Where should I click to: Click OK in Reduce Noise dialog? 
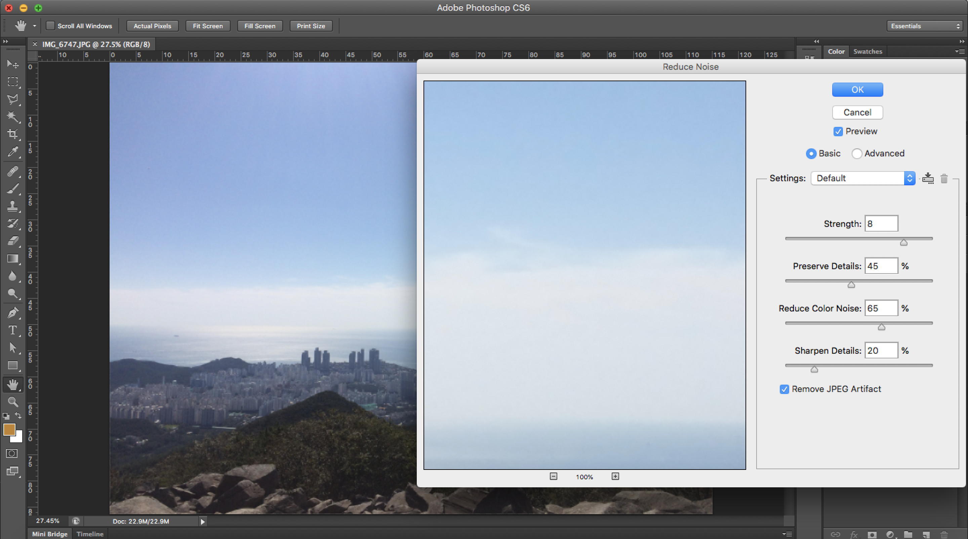tap(857, 90)
